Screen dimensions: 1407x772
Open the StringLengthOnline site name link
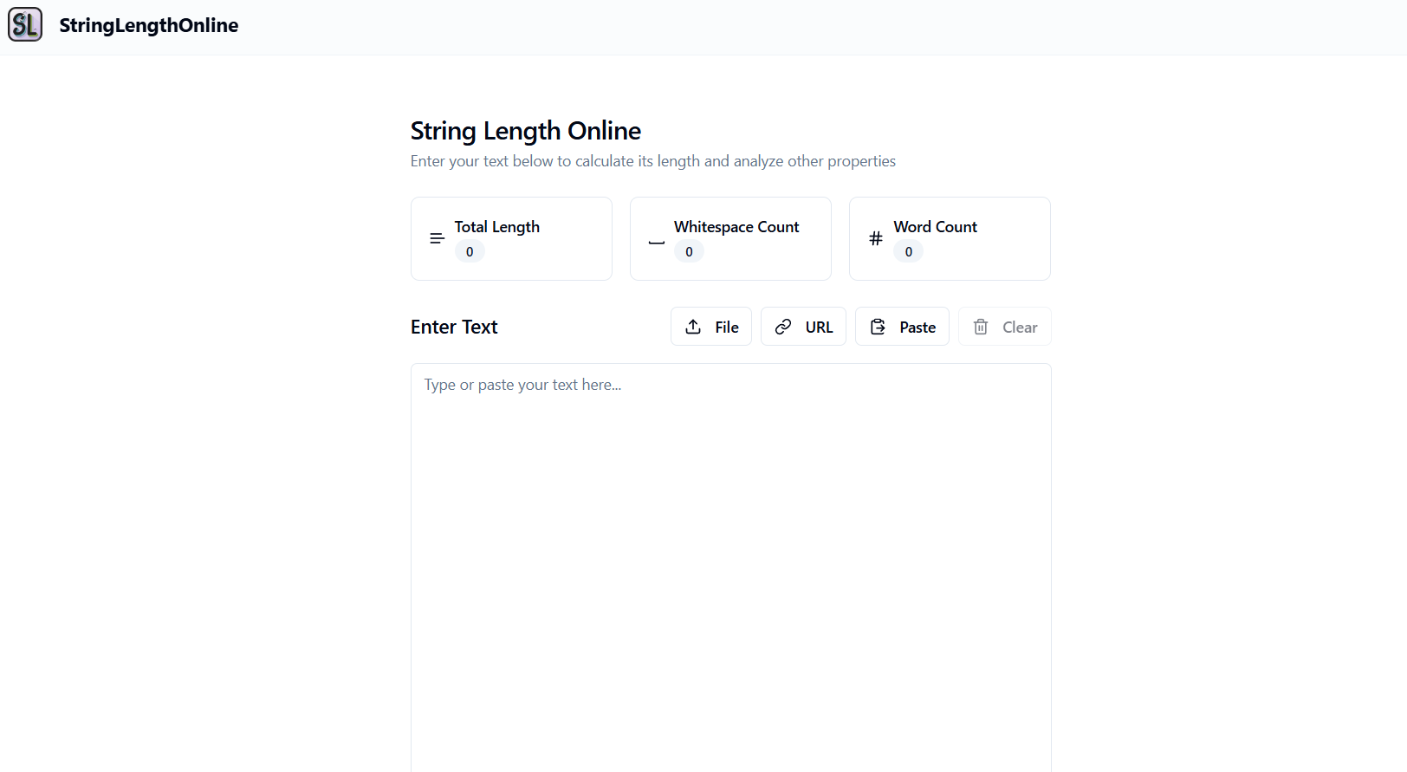coord(148,25)
